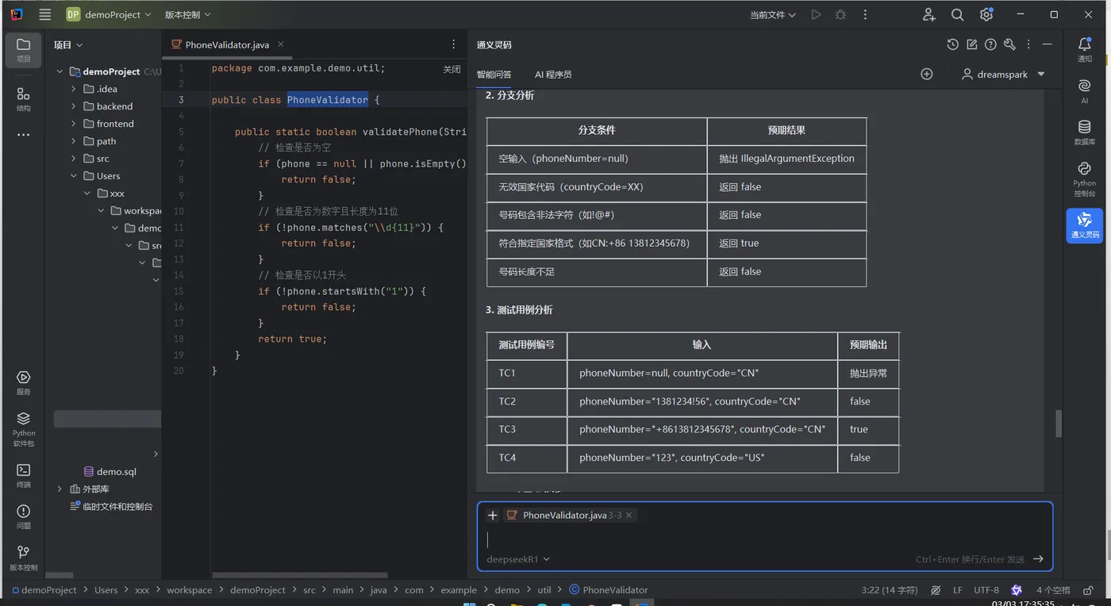Click the 4 个空格 indent indicator
The height and width of the screenshot is (606, 1111).
[x=1053, y=590]
